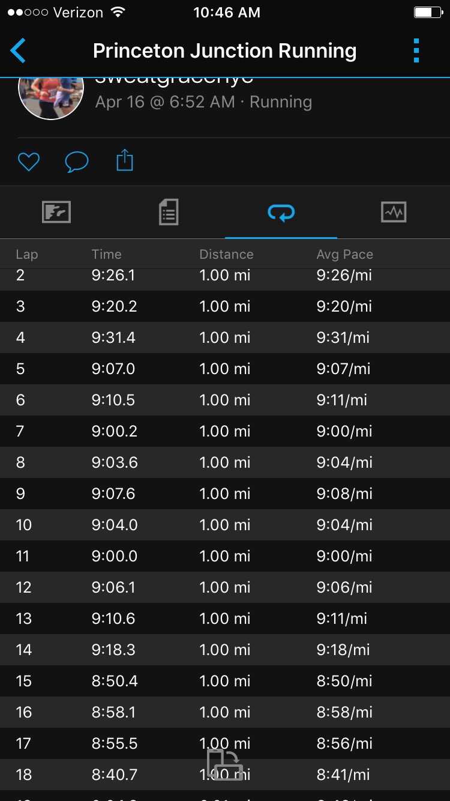This screenshot has height=801, width=450.
Task: Tap the blue back arrow
Action: [18, 51]
